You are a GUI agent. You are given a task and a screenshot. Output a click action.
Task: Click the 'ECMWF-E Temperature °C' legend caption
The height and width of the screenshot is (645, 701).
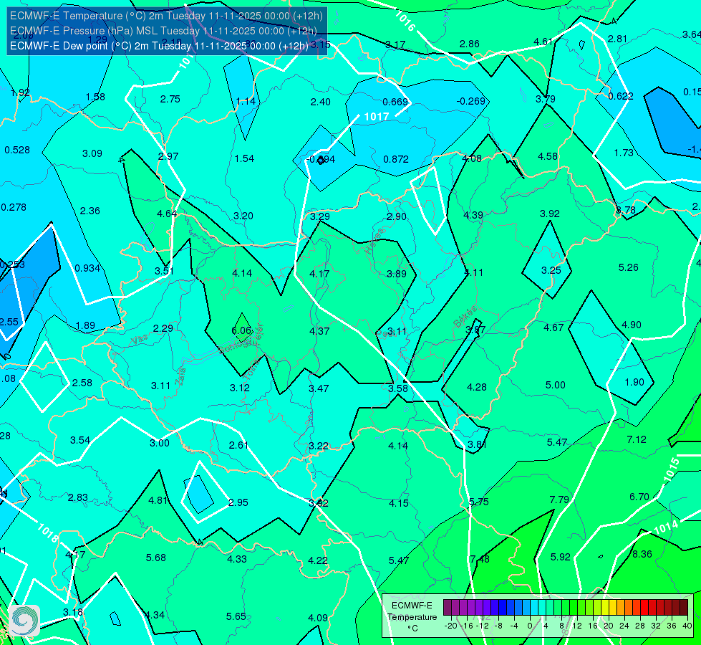[x=412, y=617]
